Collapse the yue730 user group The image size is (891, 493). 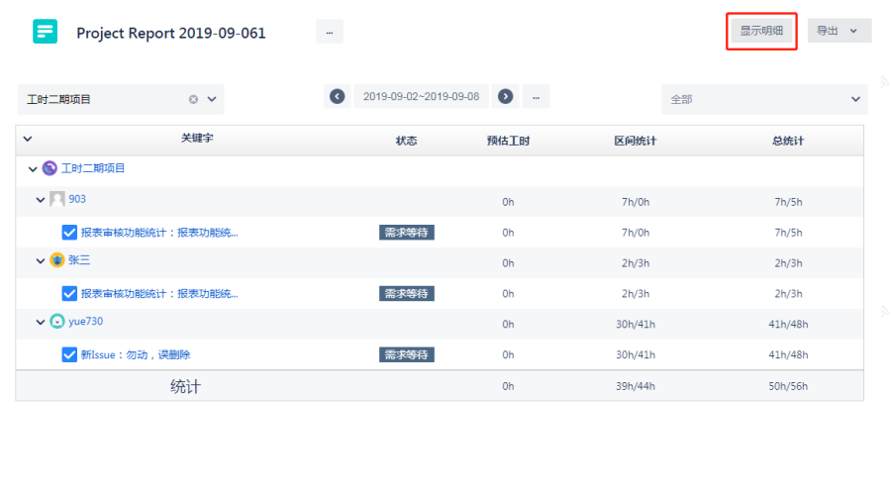click(41, 322)
